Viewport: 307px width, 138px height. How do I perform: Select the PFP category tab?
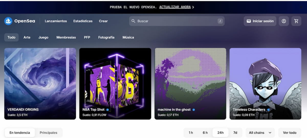coord(87,37)
